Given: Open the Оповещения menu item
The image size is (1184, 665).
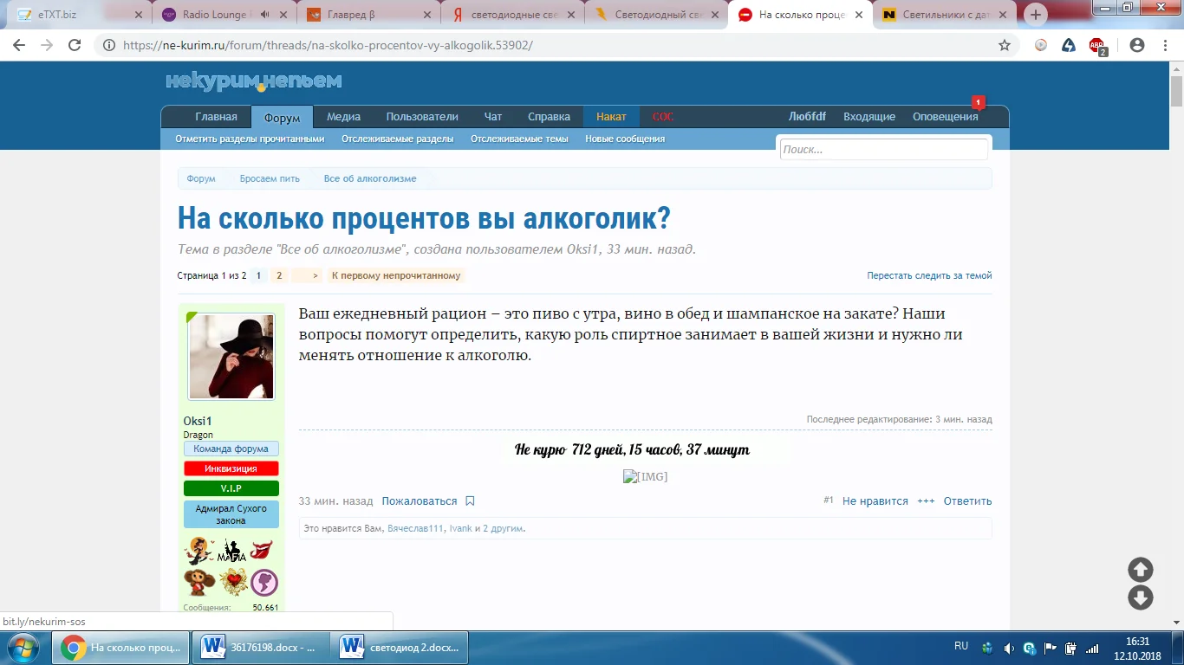Looking at the screenshot, I should (x=945, y=117).
